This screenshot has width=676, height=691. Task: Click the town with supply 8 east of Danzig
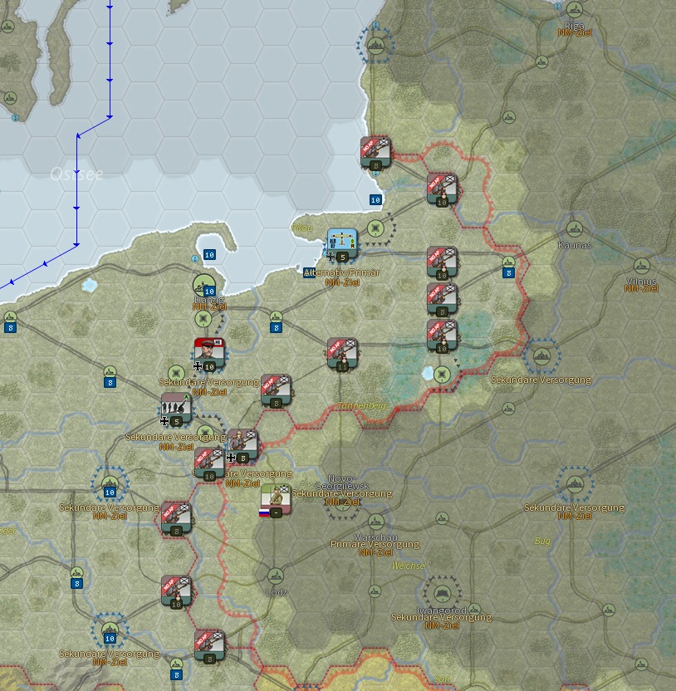click(276, 317)
